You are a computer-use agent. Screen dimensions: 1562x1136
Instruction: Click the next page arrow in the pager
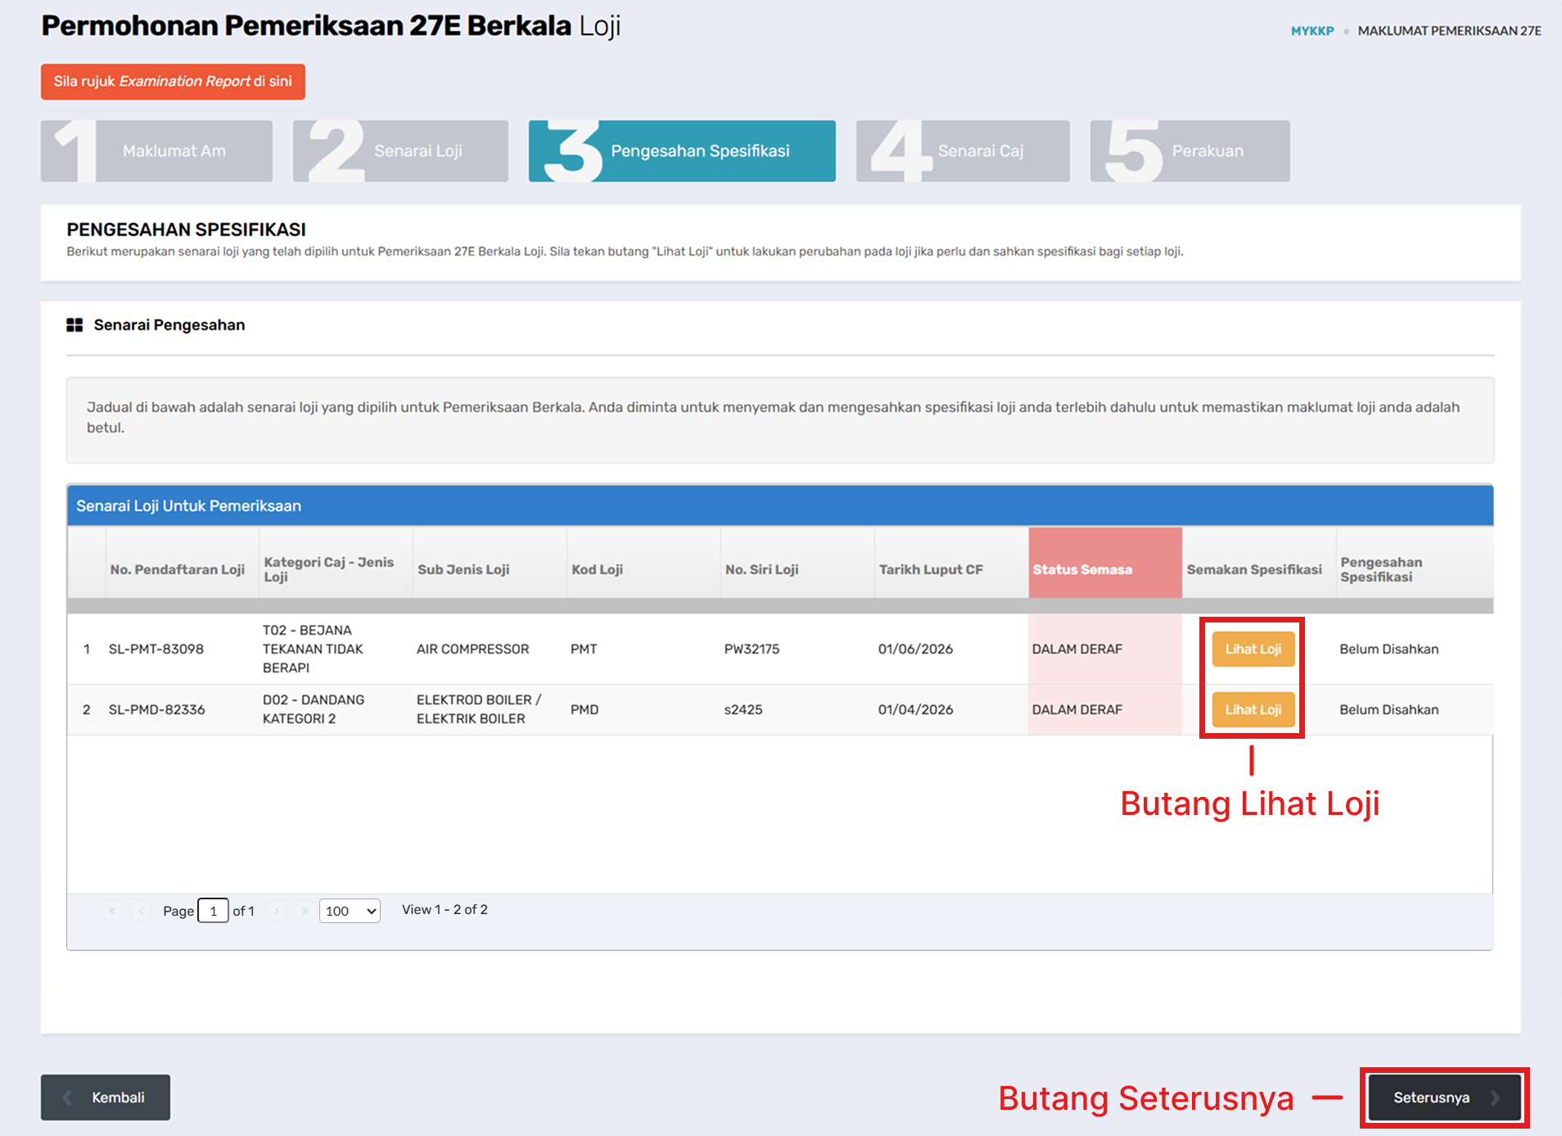[277, 911]
